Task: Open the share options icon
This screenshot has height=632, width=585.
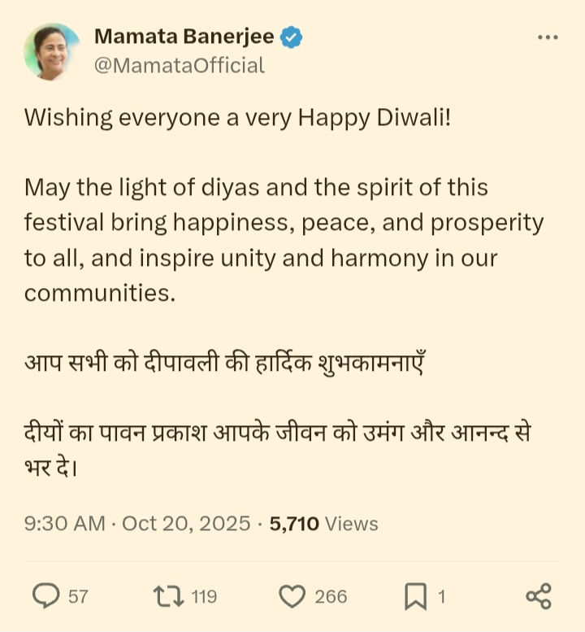Action: click(x=538, y=596)
